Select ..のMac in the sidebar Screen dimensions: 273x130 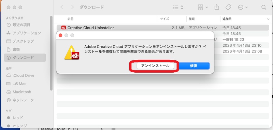tap(25, 84)
